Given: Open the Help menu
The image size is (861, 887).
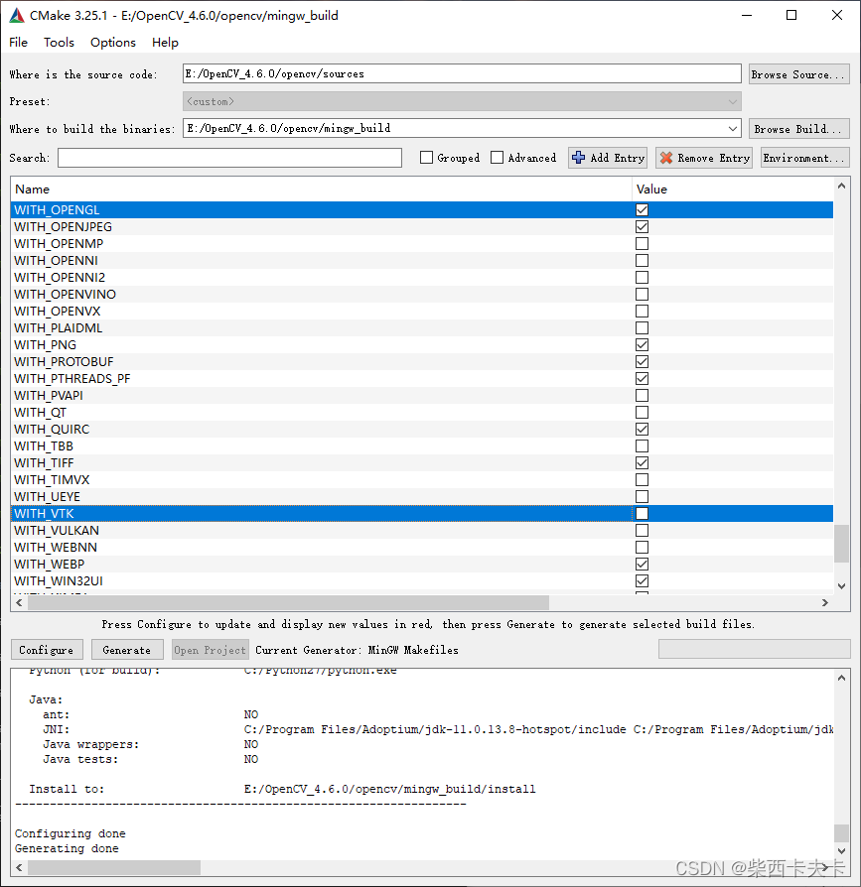Looking at the screenshot, I should (165, 43).
